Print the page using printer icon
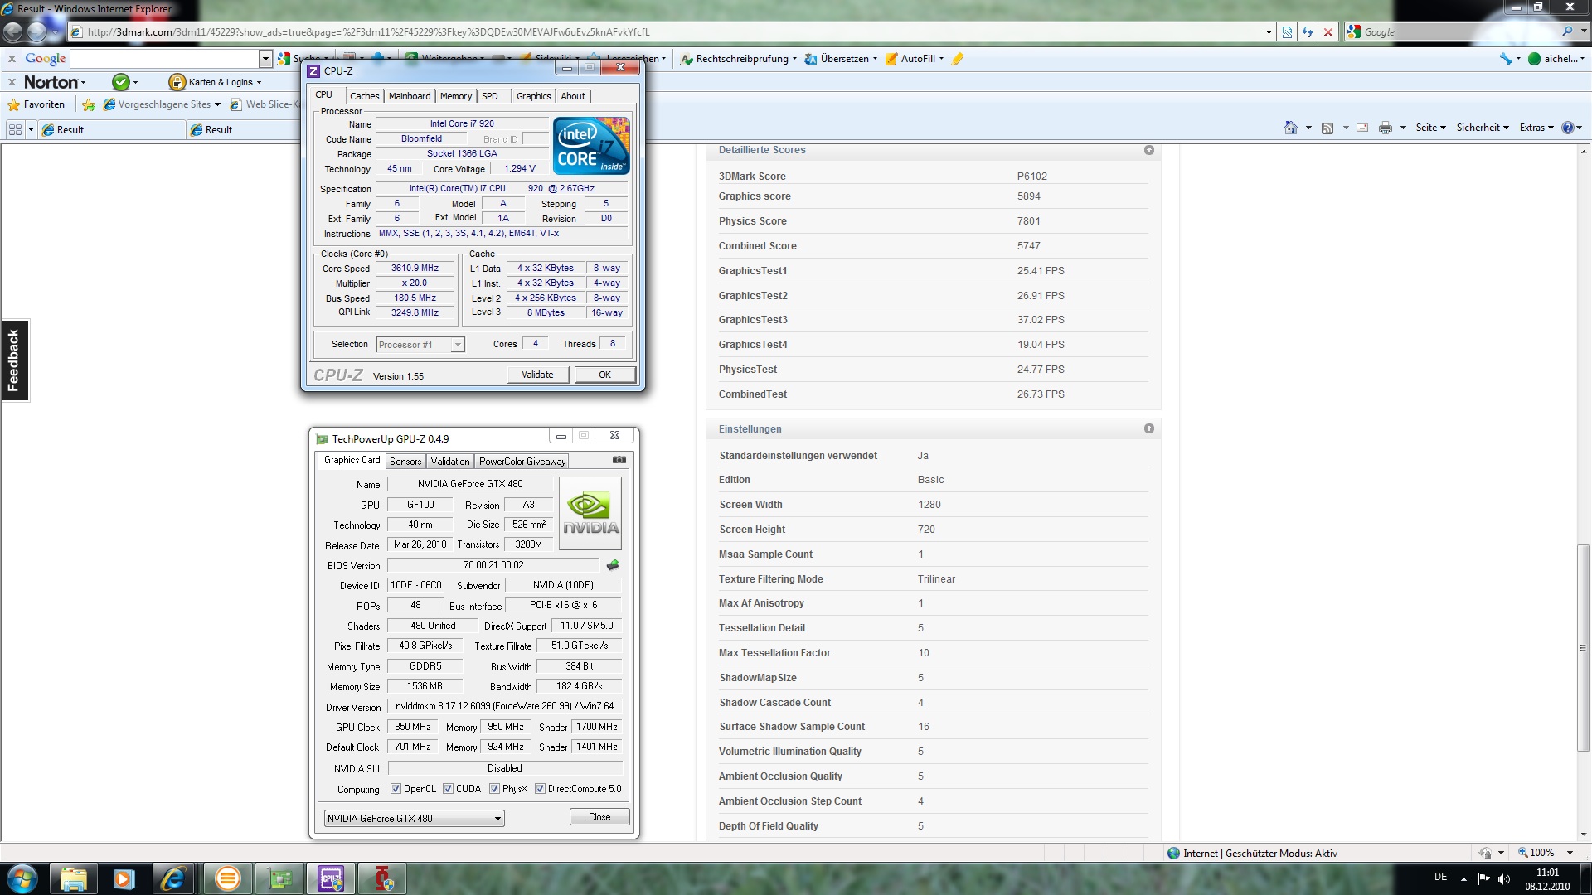The height and width of the screenshot is (895, 1592). pyautogui.click(x=1386, y=128)
